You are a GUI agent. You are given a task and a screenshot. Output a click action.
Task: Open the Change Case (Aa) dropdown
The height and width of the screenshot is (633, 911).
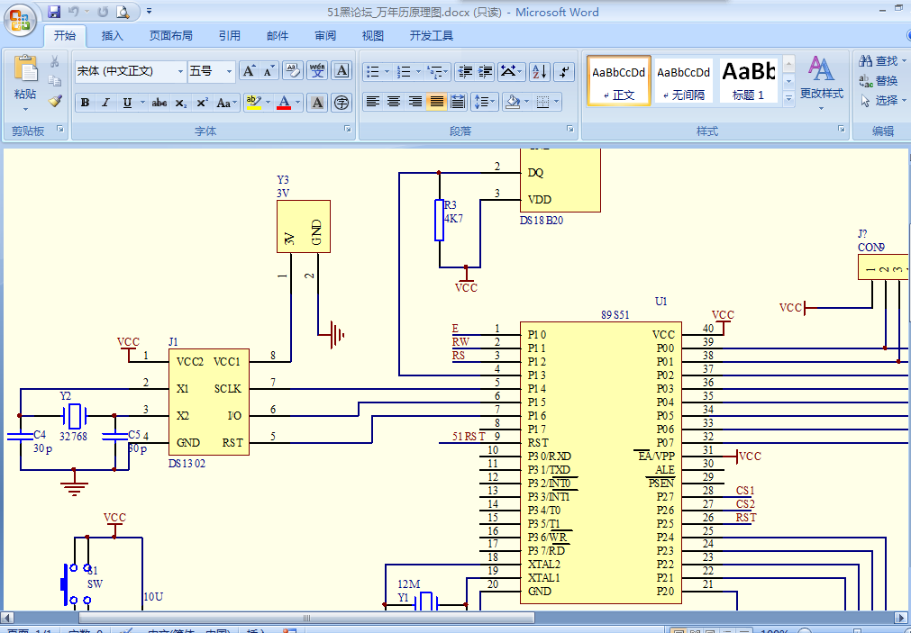[x=226, y=103]
